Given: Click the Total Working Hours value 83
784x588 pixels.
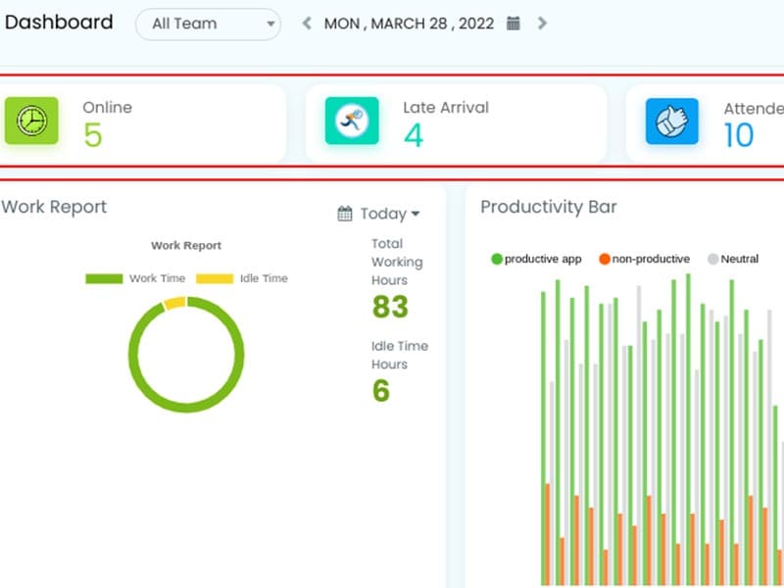Looking at the screenshot, I should click(390, 307).
